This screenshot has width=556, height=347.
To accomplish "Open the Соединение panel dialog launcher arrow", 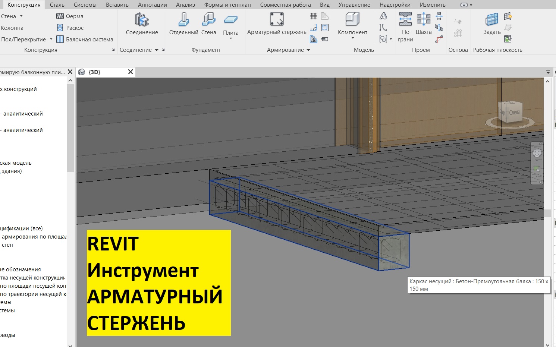I will click(x=163, y=50).
